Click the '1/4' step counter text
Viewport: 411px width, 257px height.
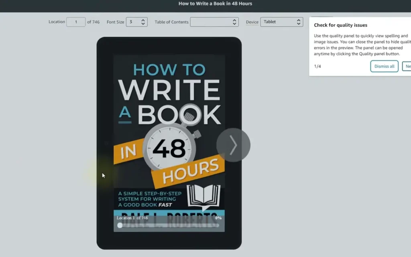coord(317,66)
